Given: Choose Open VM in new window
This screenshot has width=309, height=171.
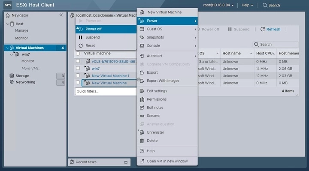Looking at the screenshot, I should click(167, 161).
